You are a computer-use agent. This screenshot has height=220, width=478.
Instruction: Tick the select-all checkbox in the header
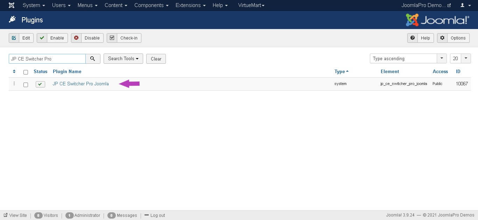tap(26, 72)
